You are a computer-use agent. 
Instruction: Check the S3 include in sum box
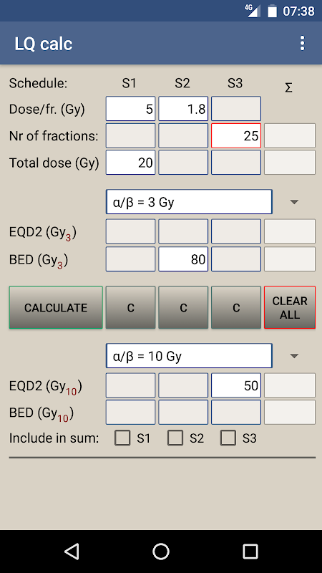click(x=228, y=438)
